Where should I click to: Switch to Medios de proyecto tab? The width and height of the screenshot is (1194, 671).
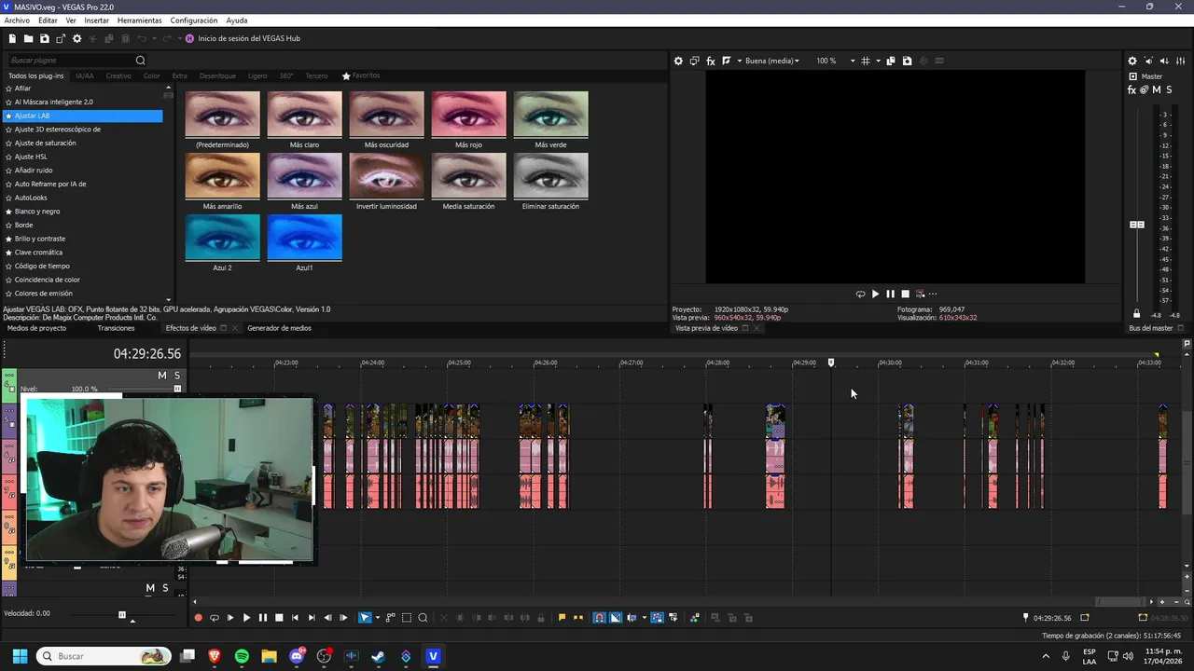coord(36,328)
